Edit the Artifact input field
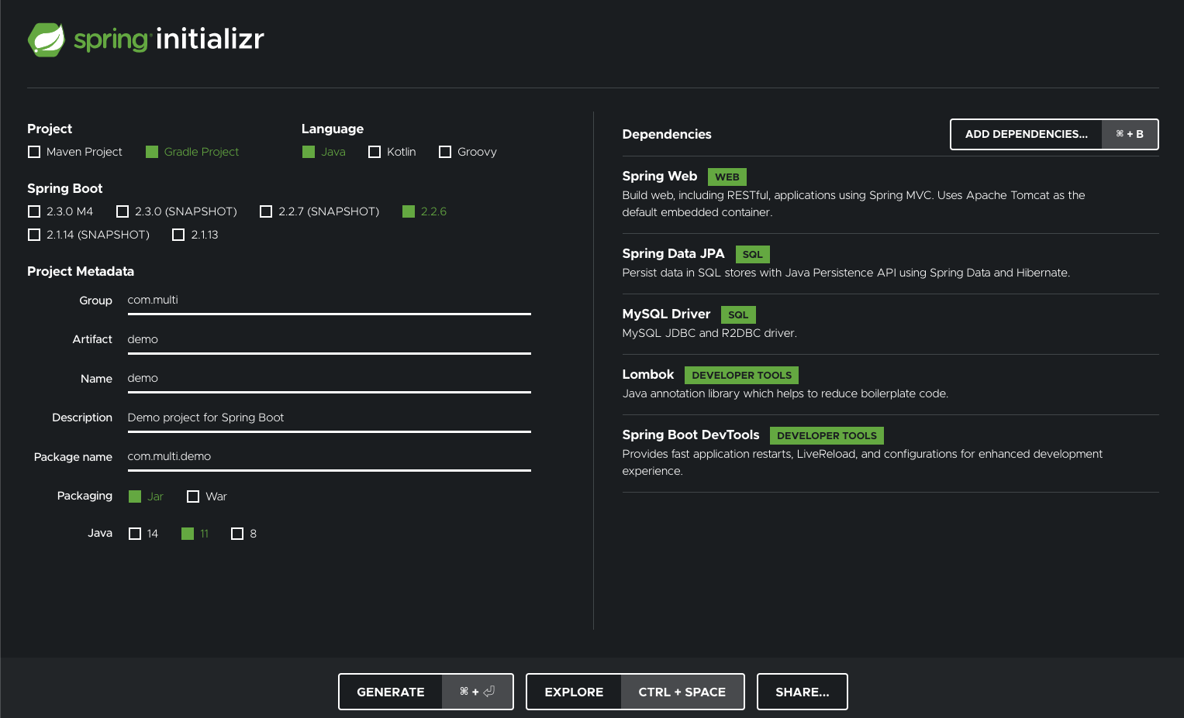This screenshot has height=718, width=1184. (329, 339)
